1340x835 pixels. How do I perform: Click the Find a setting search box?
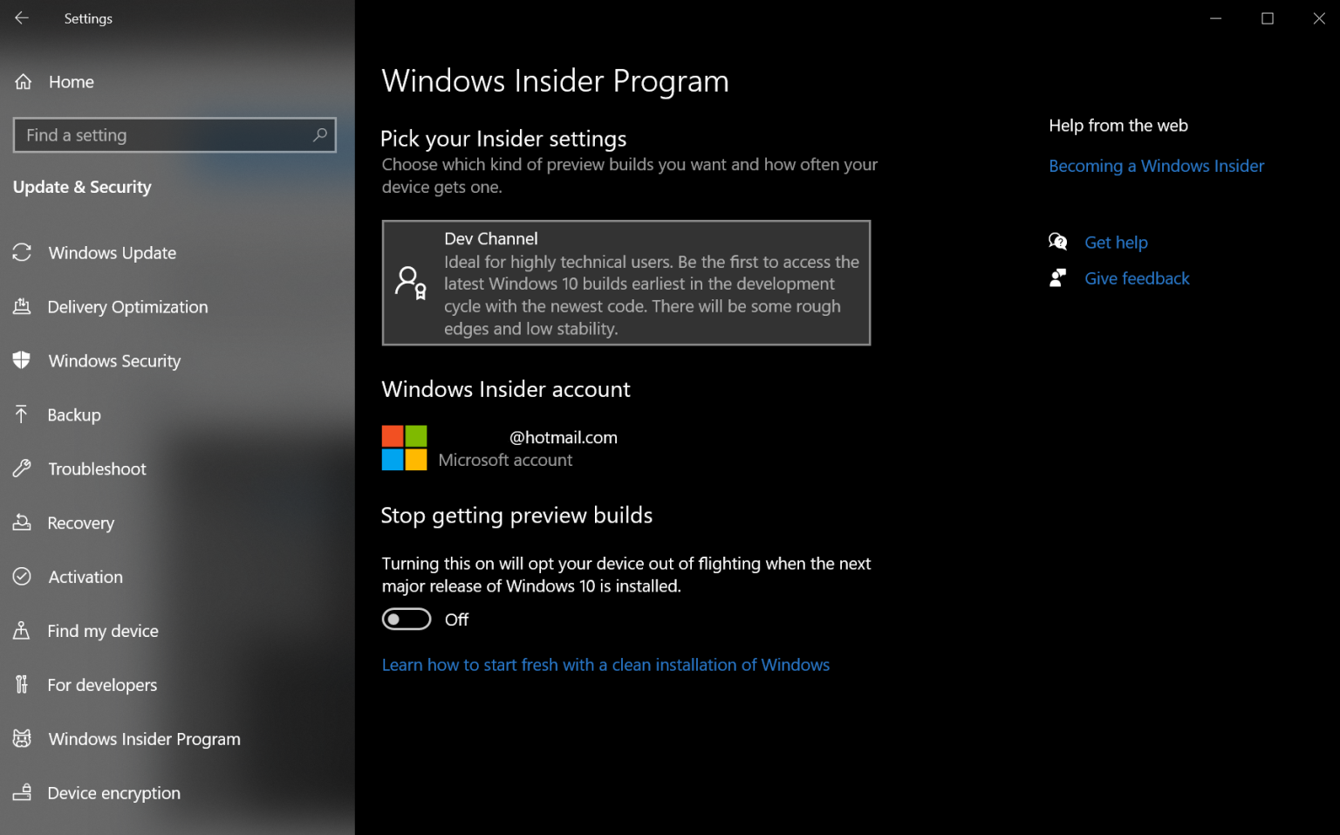[x=174, y=134]
